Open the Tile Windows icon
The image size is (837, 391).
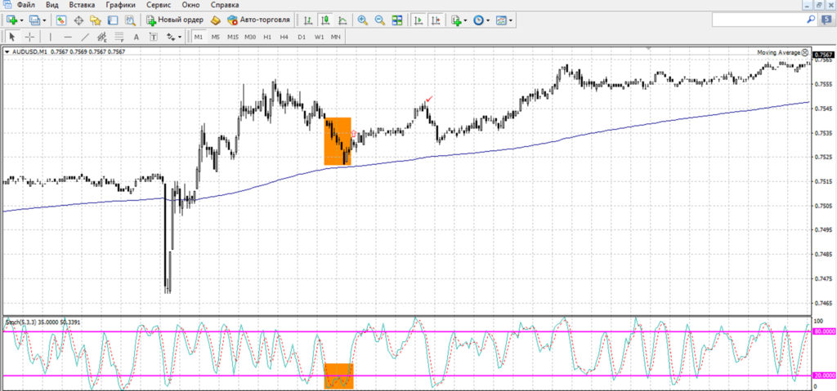pyautogui.click(x=396, y=20)
